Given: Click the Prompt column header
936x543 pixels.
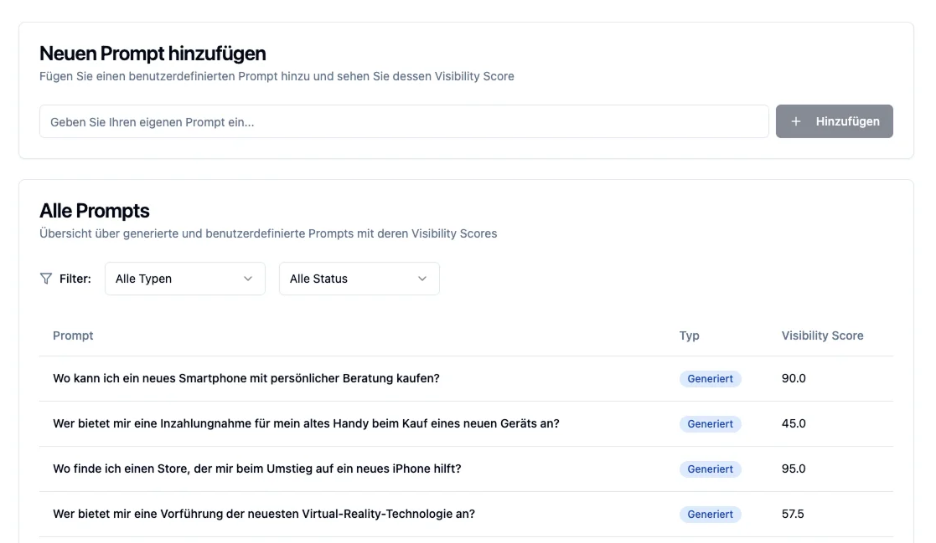Looking at the screenshot, I should click(x=73, y=336).
